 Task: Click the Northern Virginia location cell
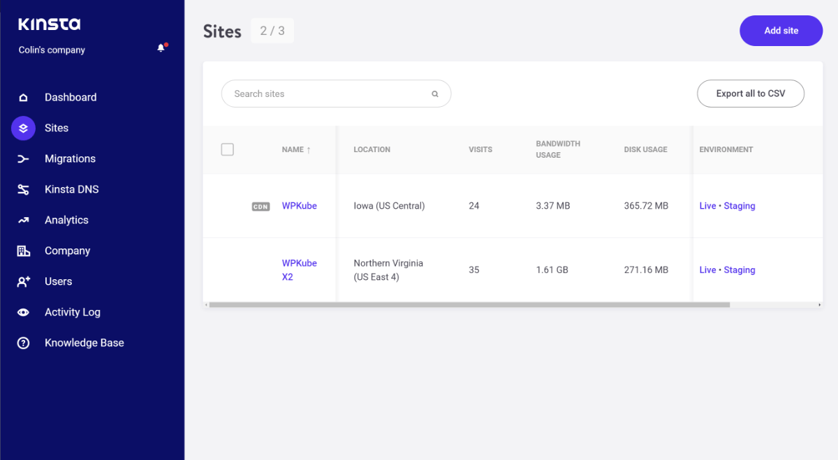tap(388, 270)
